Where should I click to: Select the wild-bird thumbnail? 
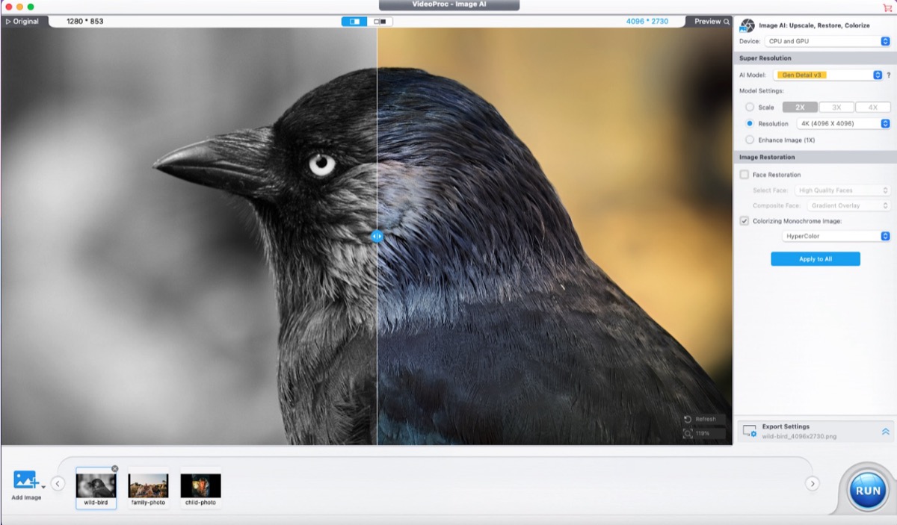[96, 488]
